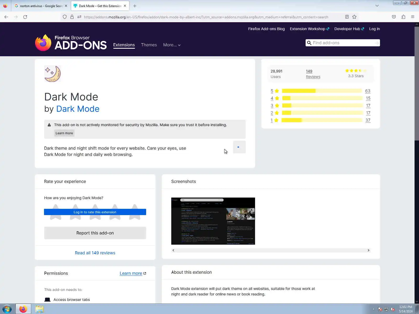
Task: Bookmark this page with the star icon
Action: [354, 17]
